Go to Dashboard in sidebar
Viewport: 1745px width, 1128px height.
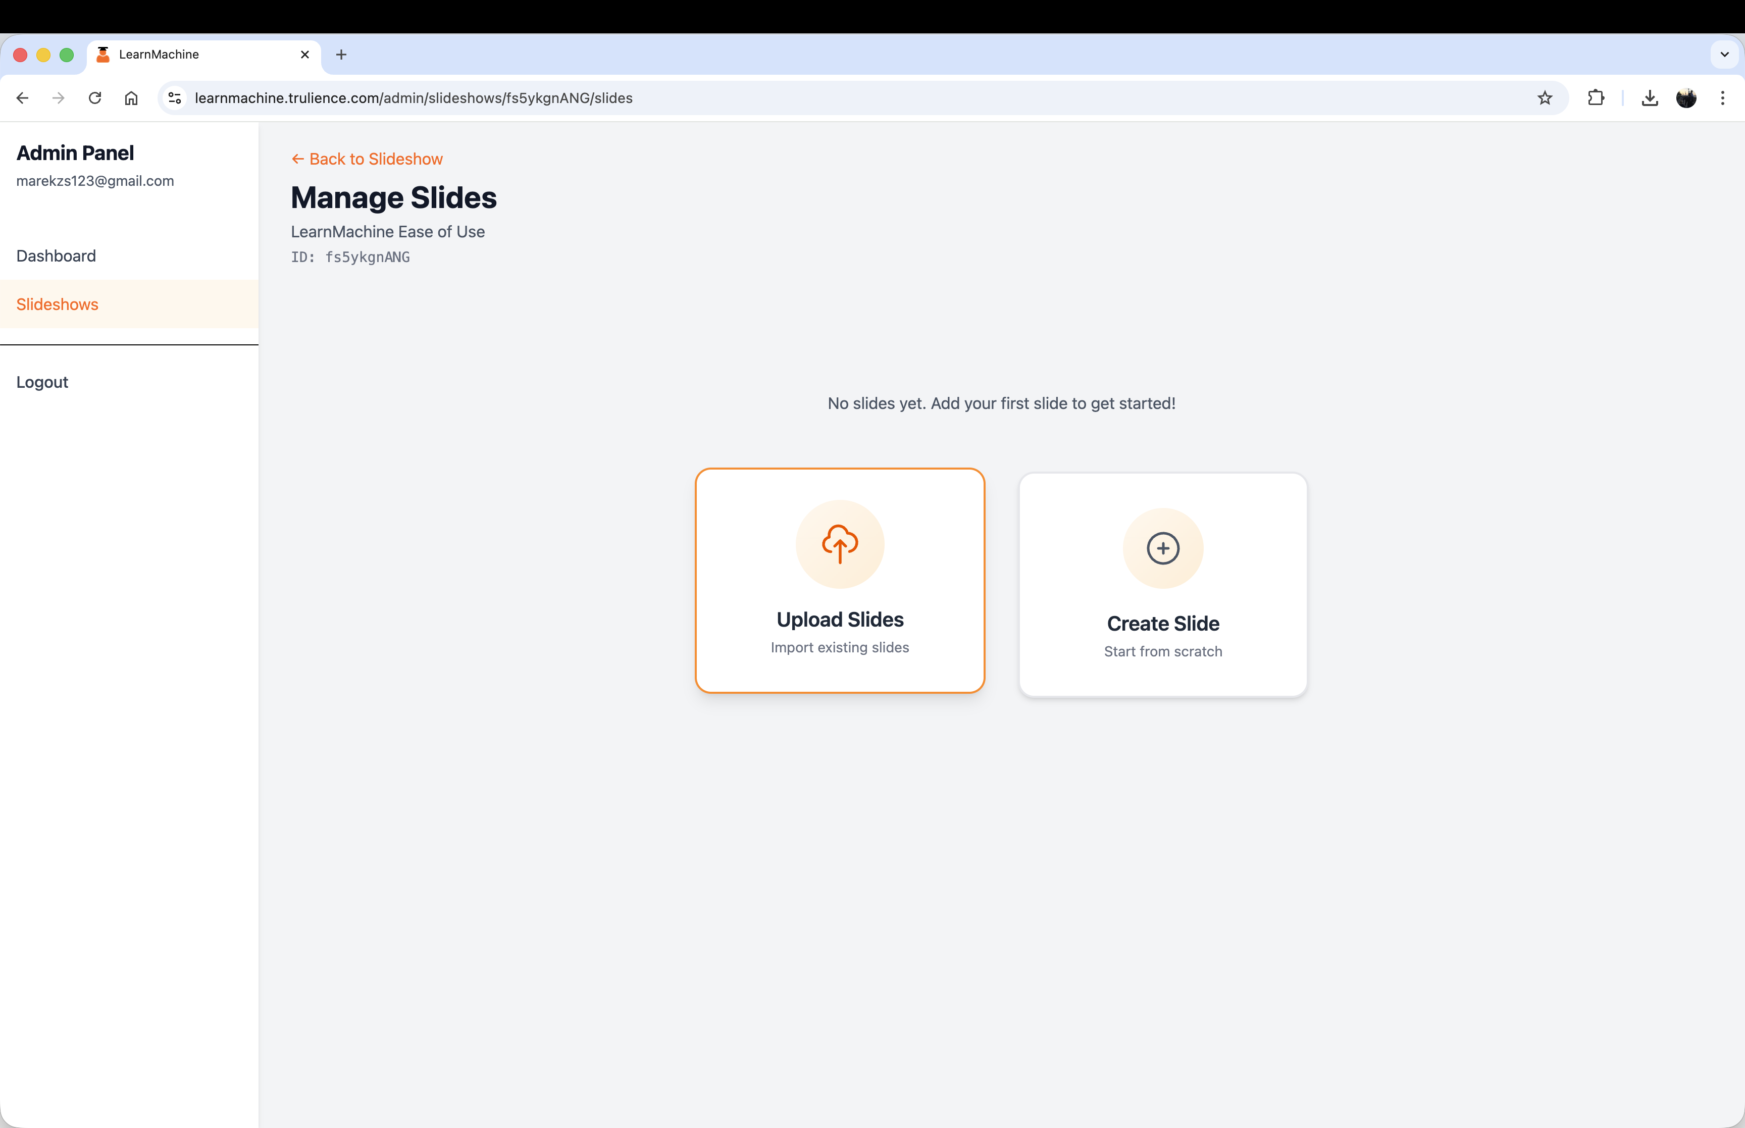click(x=57, y=255)
